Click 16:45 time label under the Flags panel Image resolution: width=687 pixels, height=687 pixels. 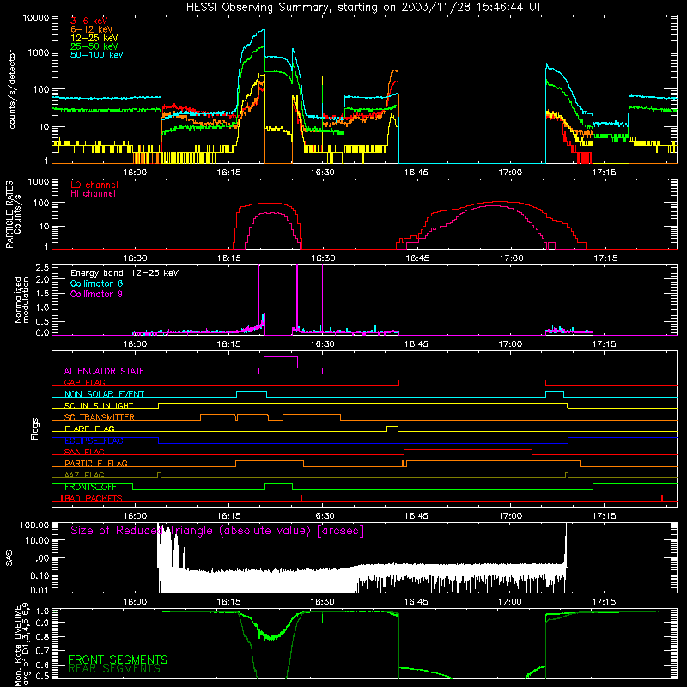click(416, 516)
